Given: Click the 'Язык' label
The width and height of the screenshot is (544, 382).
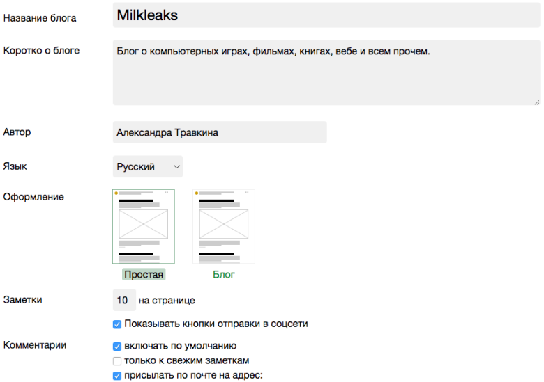Looking at the screenshot, I should click(x=15, y=166).
